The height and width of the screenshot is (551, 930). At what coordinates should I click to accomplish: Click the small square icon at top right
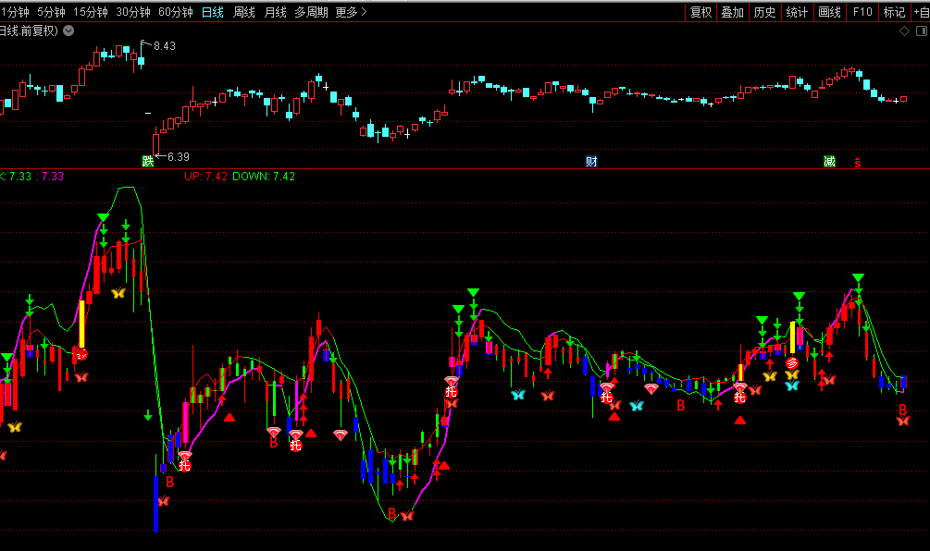pyautogui.click(x=920, y=31)
